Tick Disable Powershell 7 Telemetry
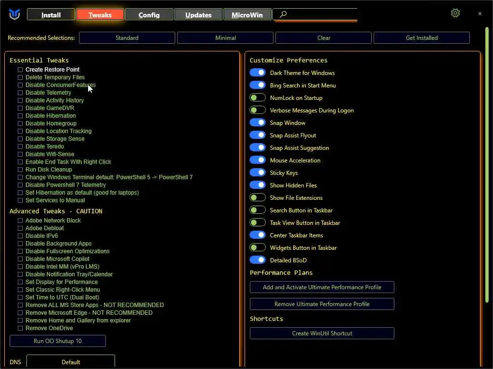Viewport: 493px width, 369px height. click(x=20, y=185)
